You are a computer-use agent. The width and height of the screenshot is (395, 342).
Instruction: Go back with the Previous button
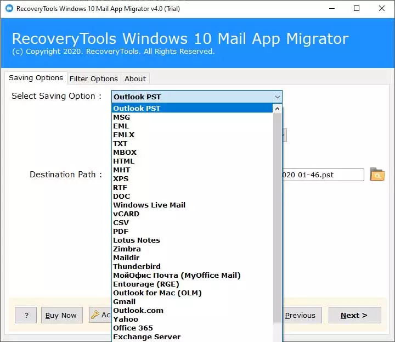300,315
